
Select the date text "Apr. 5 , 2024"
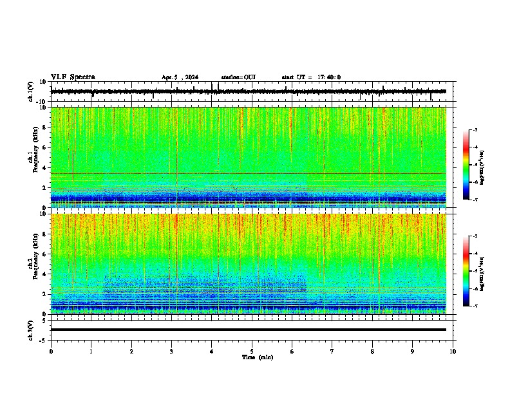coord(180,77)
